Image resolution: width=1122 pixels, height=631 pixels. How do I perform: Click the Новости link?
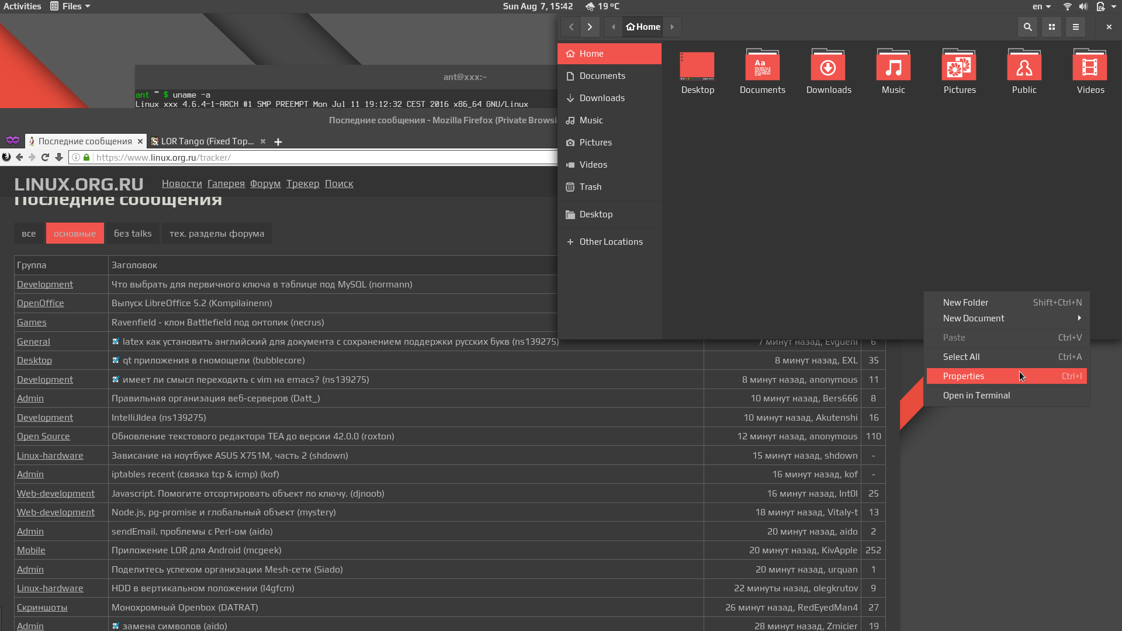coord(182,183)
